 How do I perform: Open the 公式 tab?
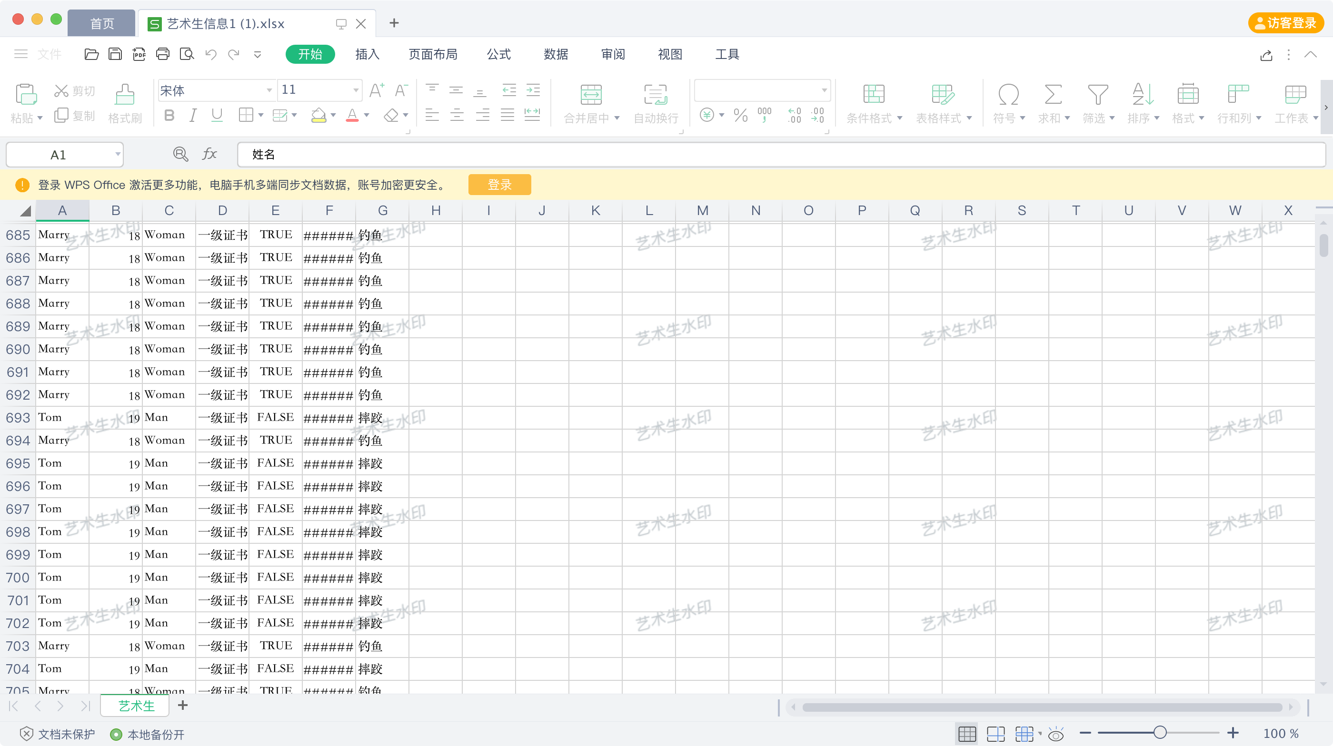click(498, 54)
